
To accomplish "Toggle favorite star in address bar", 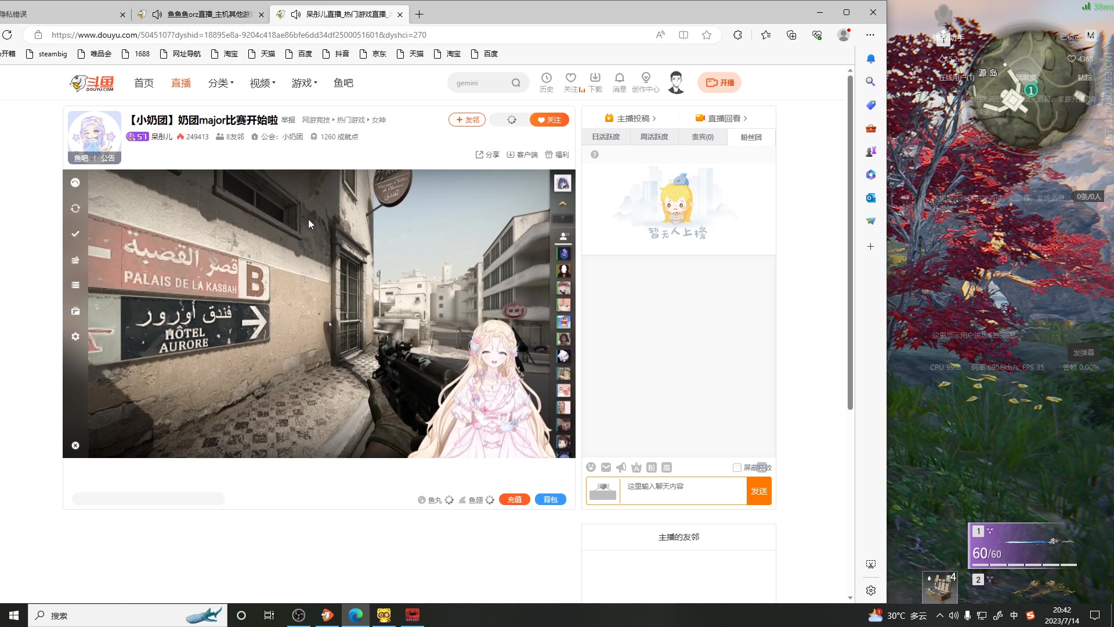I will [707, 35].
